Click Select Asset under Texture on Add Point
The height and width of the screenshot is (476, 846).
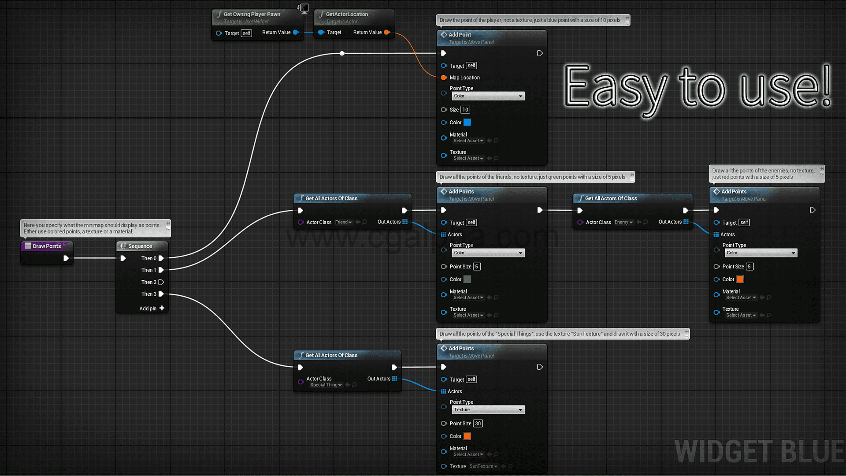tap(468, 158)
